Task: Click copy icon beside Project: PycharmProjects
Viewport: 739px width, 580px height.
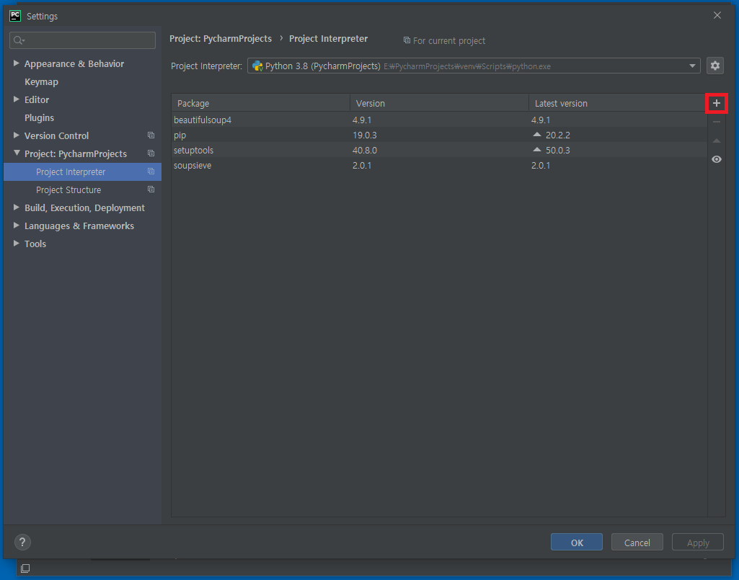Action: (151, 153)
